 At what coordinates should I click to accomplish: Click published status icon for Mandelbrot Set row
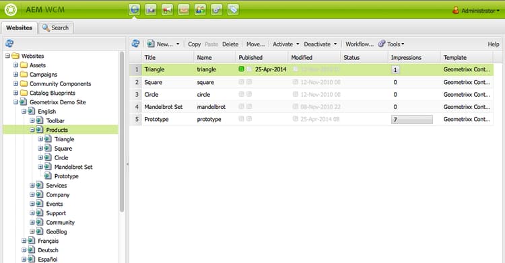coord(241,106)
